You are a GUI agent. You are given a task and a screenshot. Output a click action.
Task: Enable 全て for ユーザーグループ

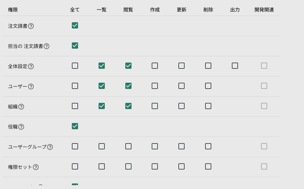pyautogui.click(x=75, y=146)
